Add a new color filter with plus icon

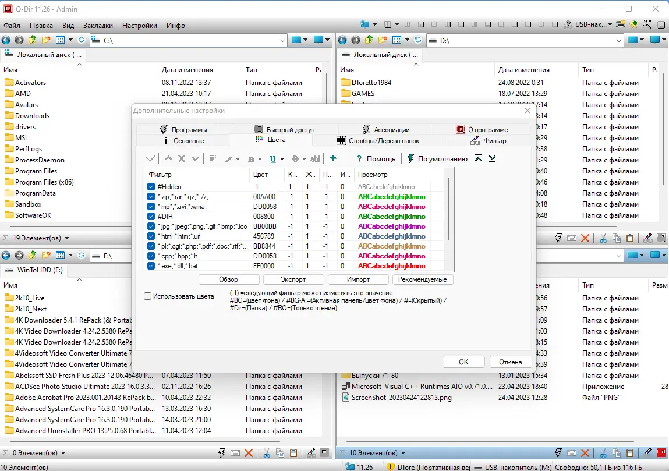click(333, 158)
